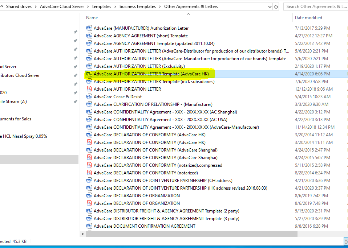Select the icon of Template (incl. subsidiaries)

pyautogui.click(x=89, y=82)
